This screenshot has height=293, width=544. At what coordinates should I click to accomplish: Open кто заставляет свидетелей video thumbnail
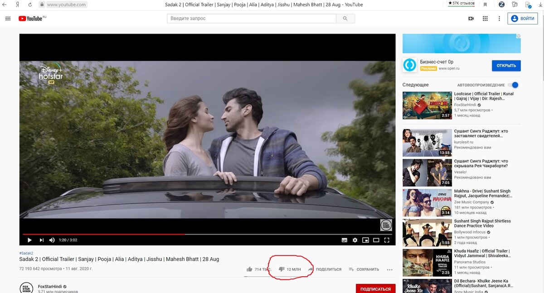coord(427,143)
